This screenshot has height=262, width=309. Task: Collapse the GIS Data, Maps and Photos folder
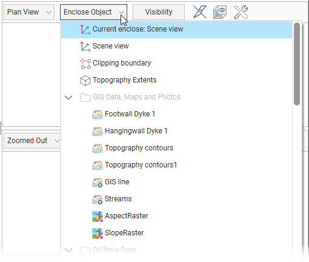[68, 98]
